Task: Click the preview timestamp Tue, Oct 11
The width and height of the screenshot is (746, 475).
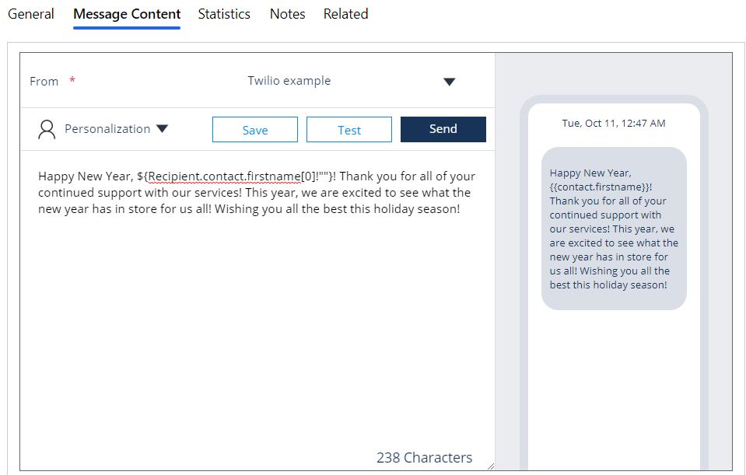Action: pos(614,123)
